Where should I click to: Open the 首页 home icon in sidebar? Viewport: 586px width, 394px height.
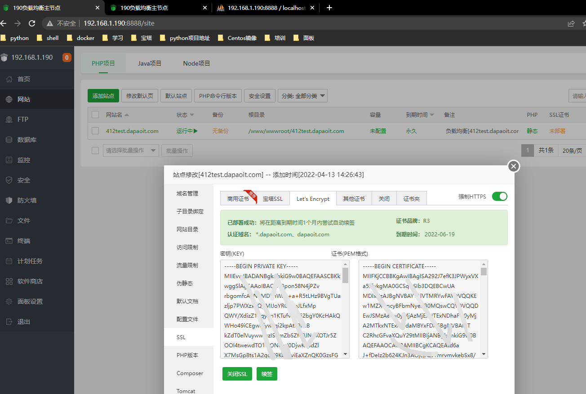point(9,79)
